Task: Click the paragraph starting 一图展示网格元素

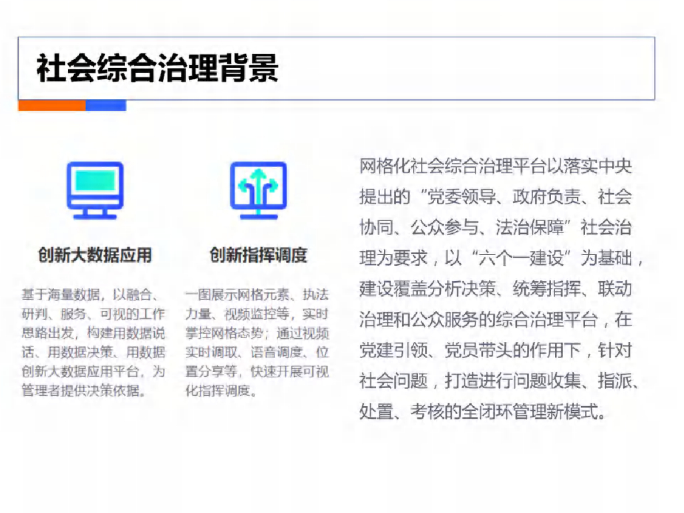Action: (257, 343)
